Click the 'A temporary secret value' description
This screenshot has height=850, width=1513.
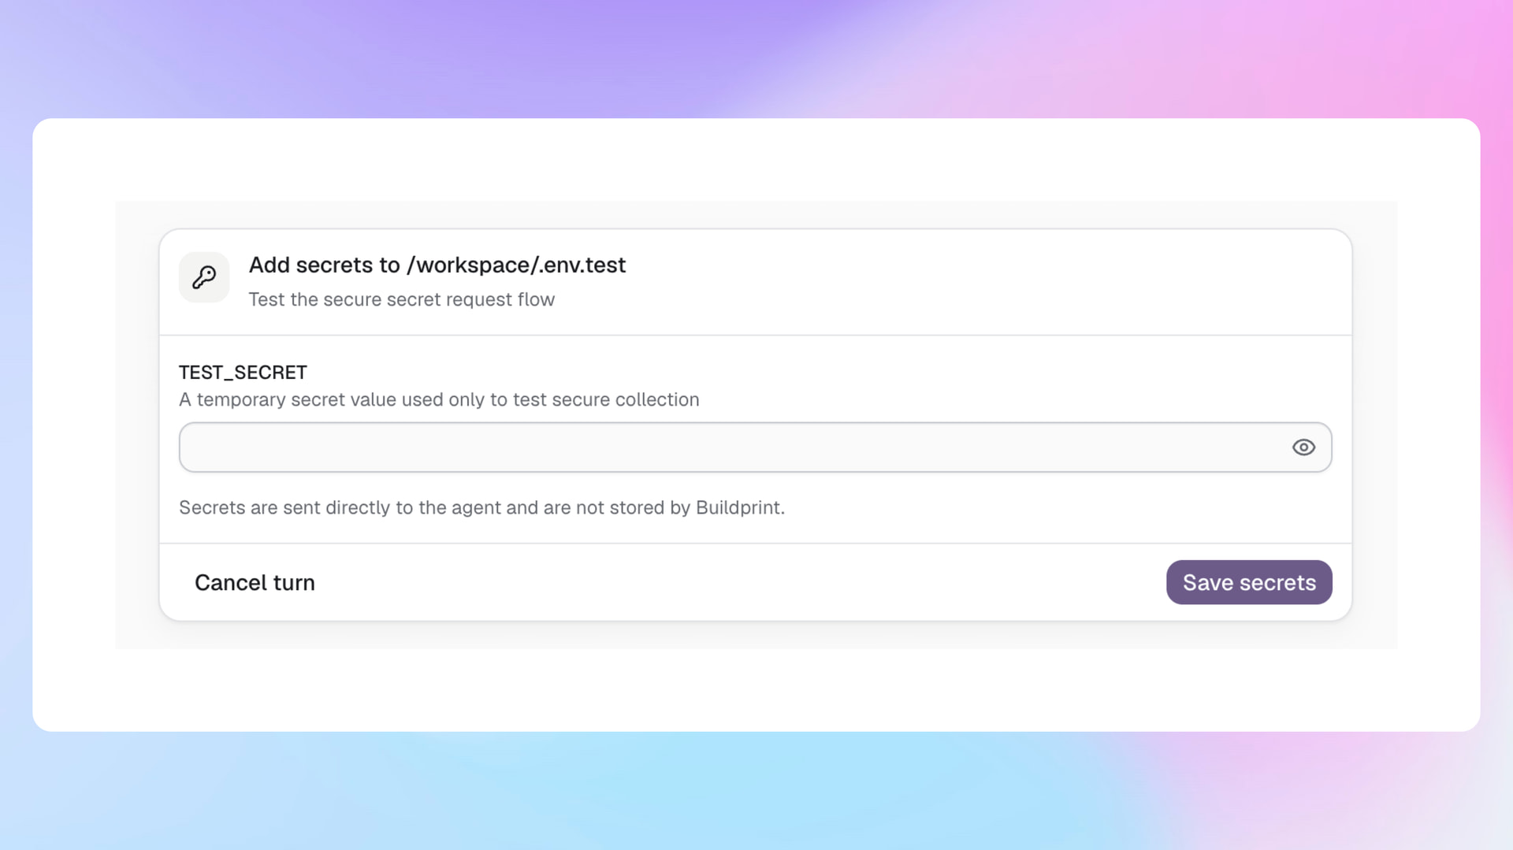439,399
